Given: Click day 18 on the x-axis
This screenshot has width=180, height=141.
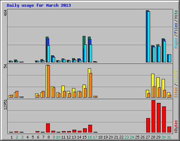Looking at the screenshot, I should pos(100,137).
